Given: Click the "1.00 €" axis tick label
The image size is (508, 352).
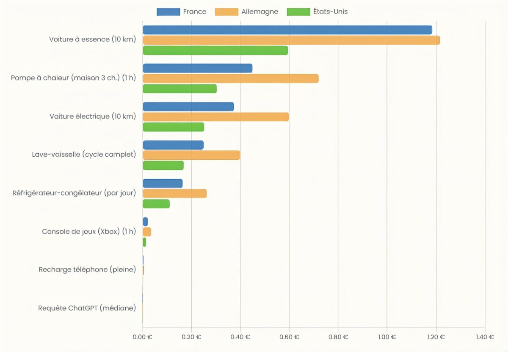Looking at the screenshot, I should pos(387,337).
